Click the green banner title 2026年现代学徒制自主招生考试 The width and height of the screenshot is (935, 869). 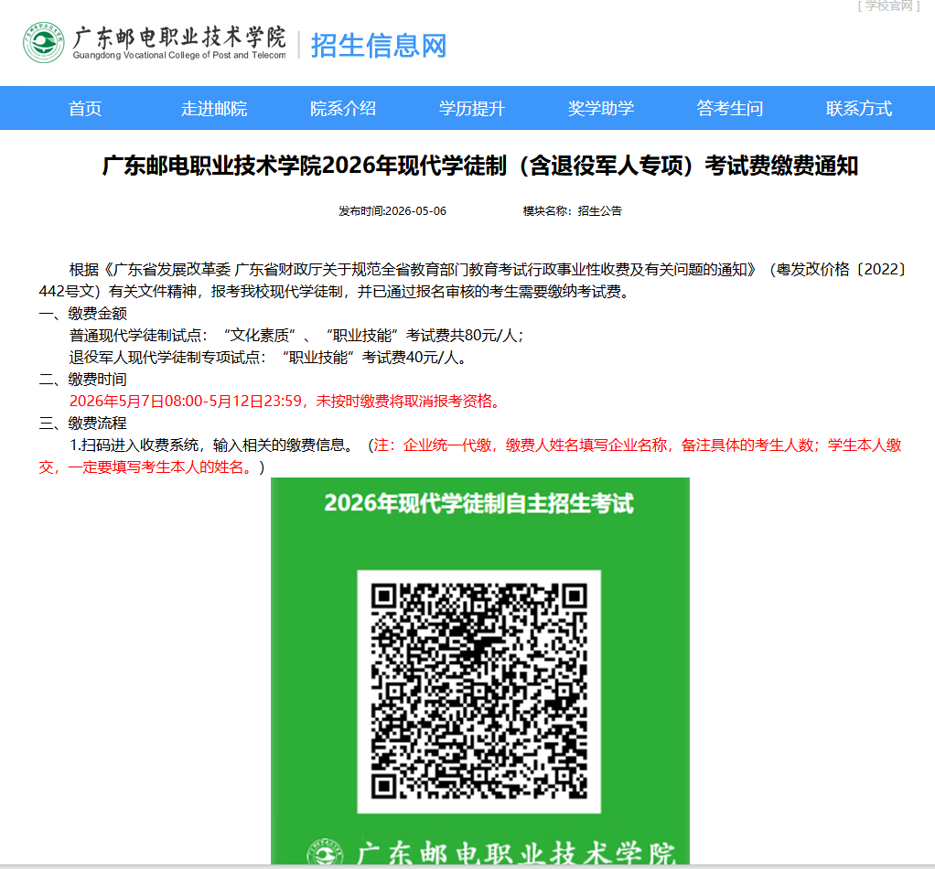[478, 504]
